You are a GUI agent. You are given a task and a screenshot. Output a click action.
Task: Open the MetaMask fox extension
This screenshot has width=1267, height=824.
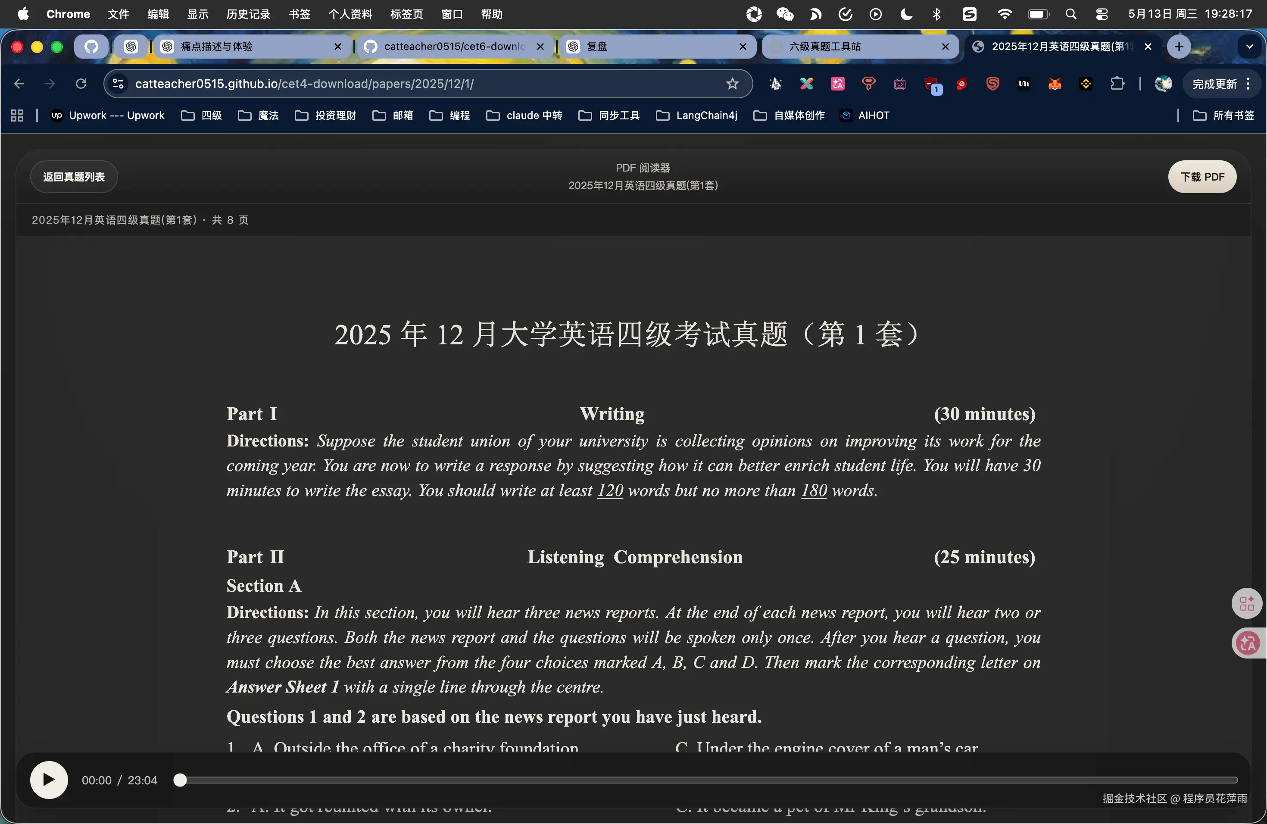pos(1055,84)
